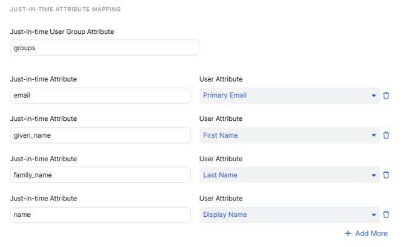Delete the email mapping row with trash icon
The image size is (406, 247).
pyautogui.click(x=386, y=95)
